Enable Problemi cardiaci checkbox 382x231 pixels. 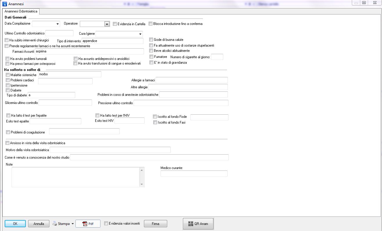coord(8,80)
